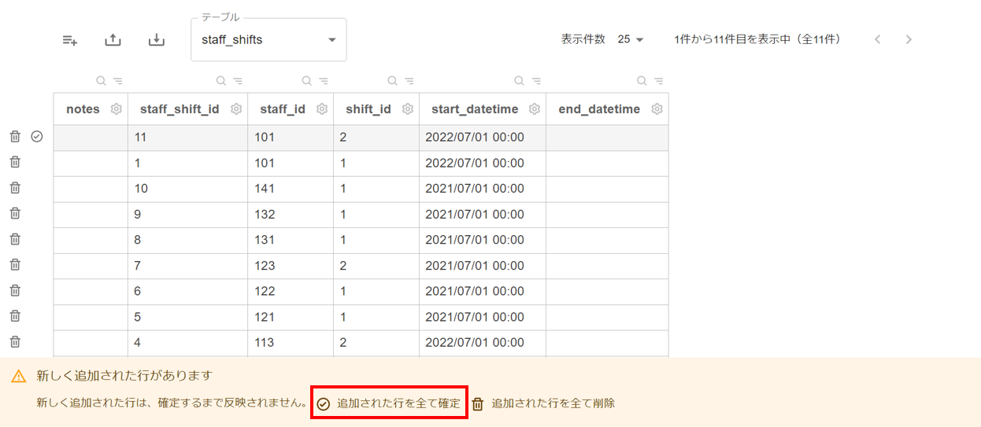The width and height of the screenshot is (981, 427).
Task: Delete row with staff_shift_id 1
Action: (15, 162)
